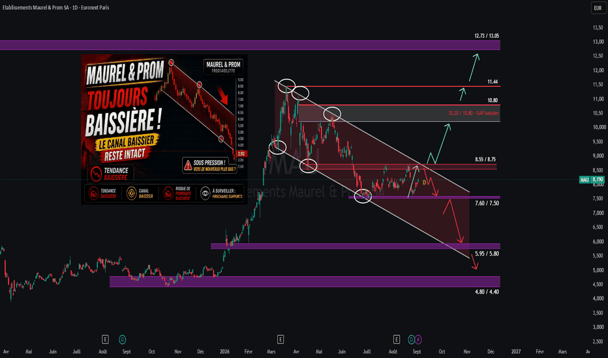608x358 pixels.
Task: Click the E marker left of the lone D
Action: coord(104,339)
